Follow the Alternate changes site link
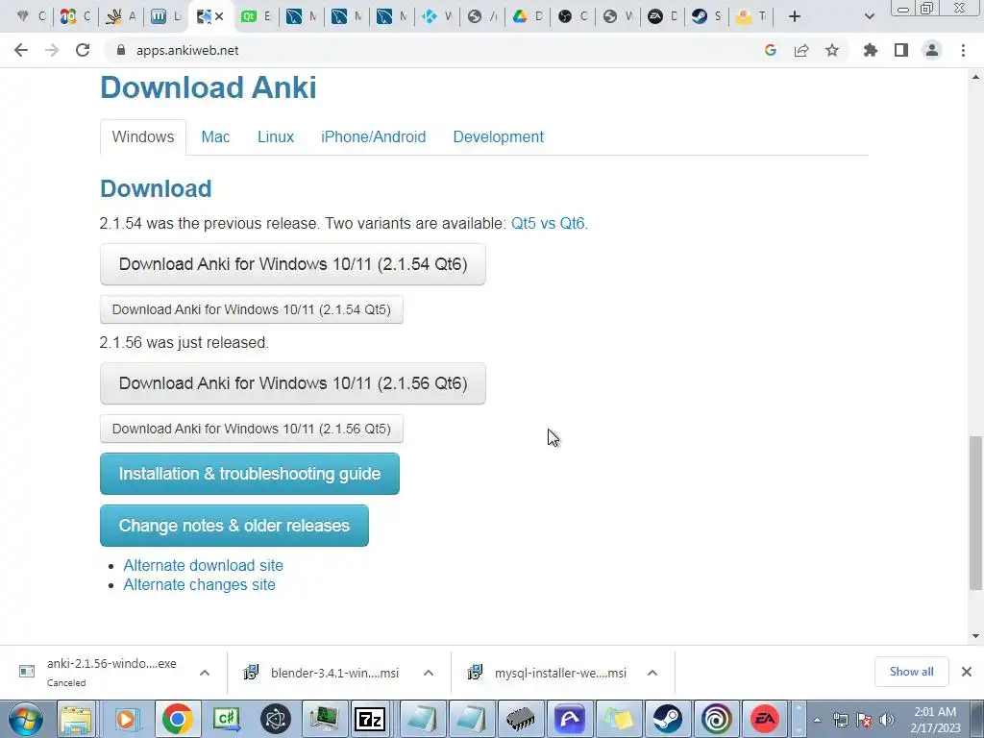The width and height of the screenshot is (984, 738). pyautogui.click(x=200, y=585)
